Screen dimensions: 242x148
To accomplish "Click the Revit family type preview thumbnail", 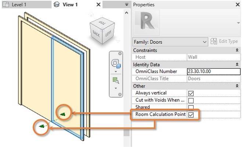I will tap(147, 22).
